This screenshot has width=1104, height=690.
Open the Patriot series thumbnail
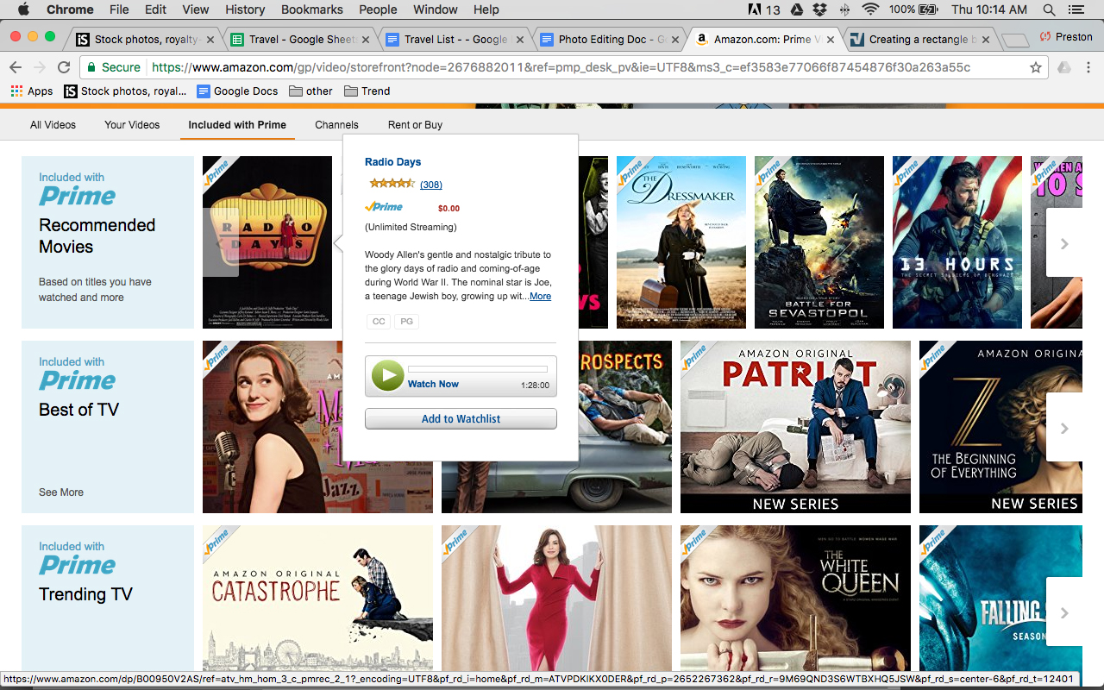pyautogui.click(x=795, y=427)
